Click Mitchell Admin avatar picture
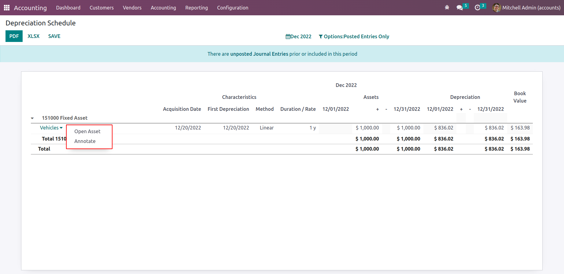The width and height of the screenshot is (564, 274). [496, 8]
